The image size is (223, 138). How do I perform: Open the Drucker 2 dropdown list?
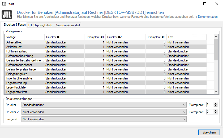[x=184, y=112]
